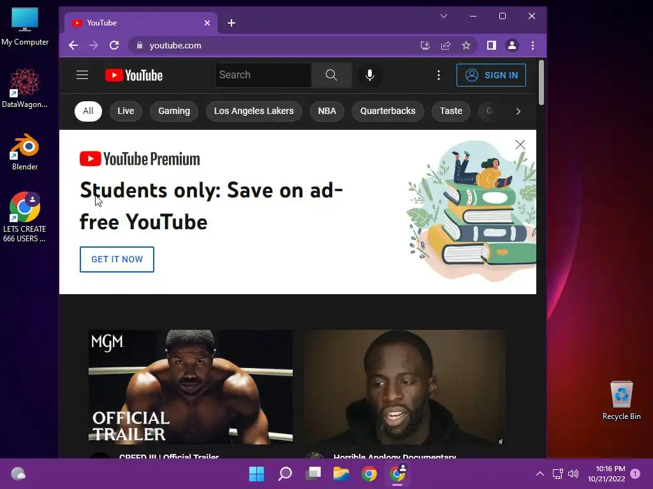Go forward in Chrome
The width and height of the screenshot is (653, 489).
pos(94,45)
